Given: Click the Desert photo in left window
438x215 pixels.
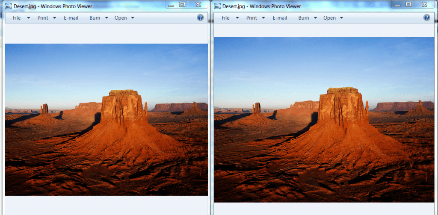Looking at the screenshot, I should [107, 120].
